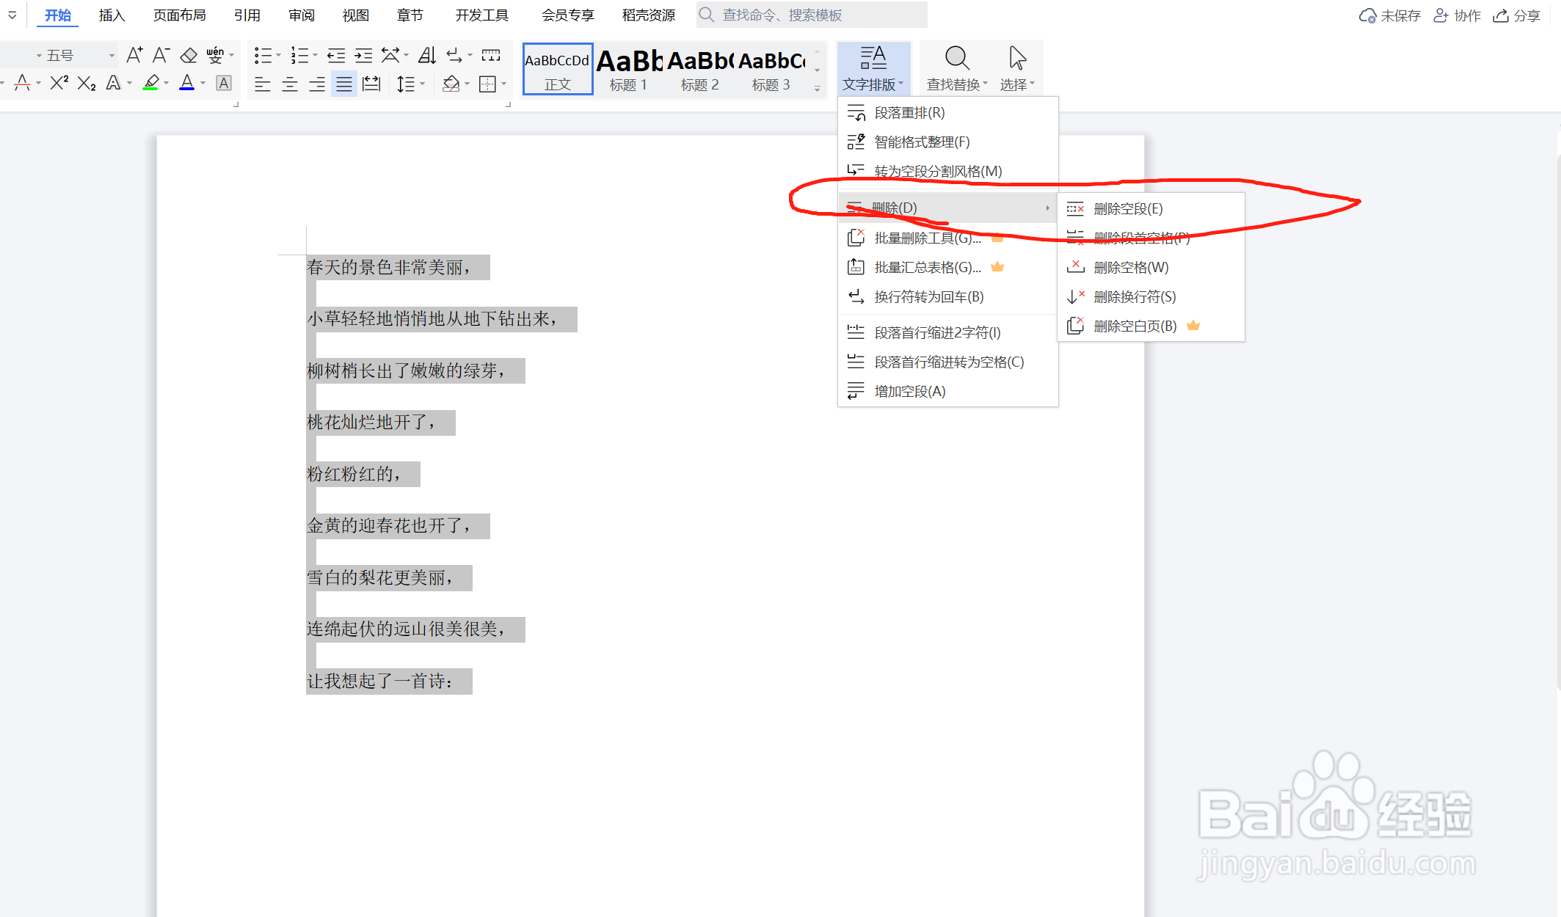Screen dimensions: 1561x917
Task: Expand the styles gallery
Action: click(x=817, y=89)
